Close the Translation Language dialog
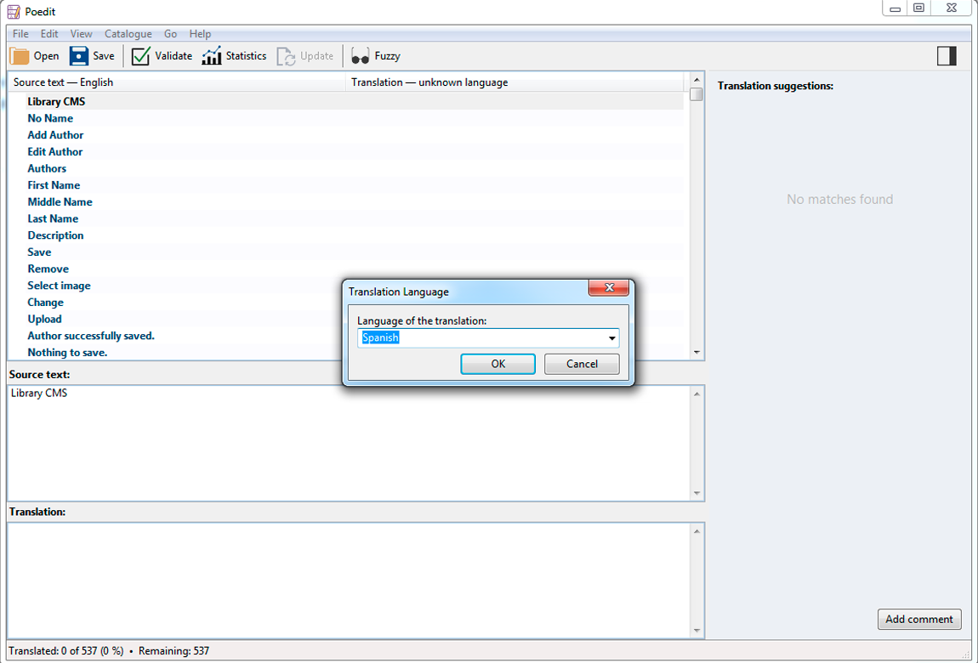978x663 pixels. 608,289
